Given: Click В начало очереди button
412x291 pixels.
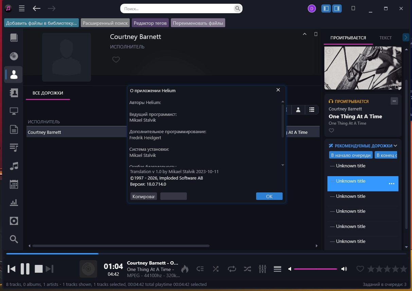Looking at the screenshot, I should pos(351,155).
